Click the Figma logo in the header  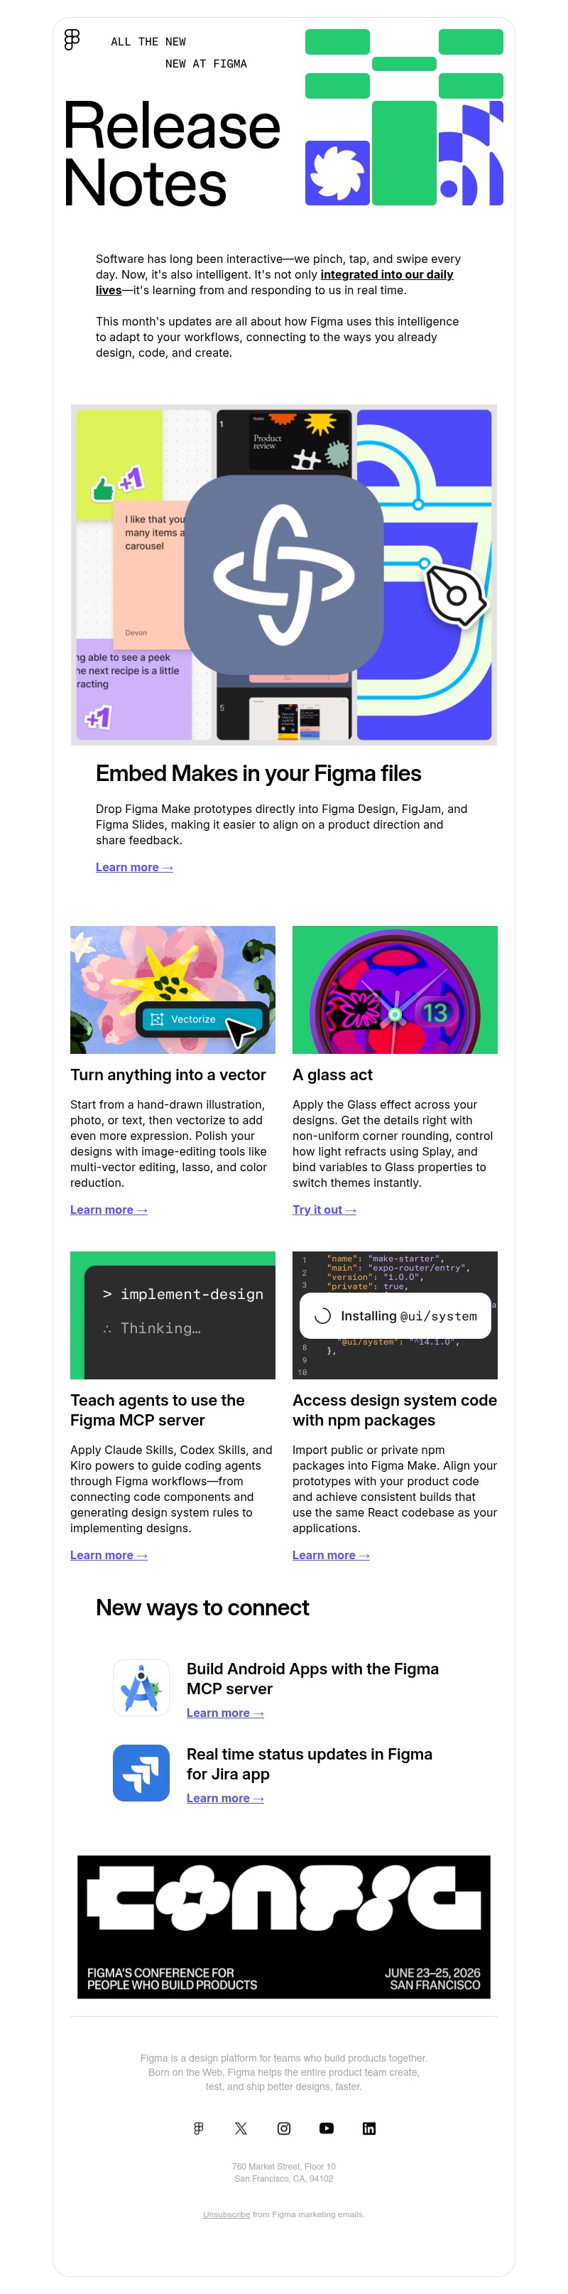click(x=72, y=39)
